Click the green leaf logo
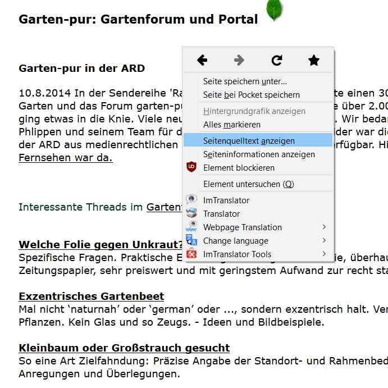Screen dimensions: 388x388 coord(275,11)
